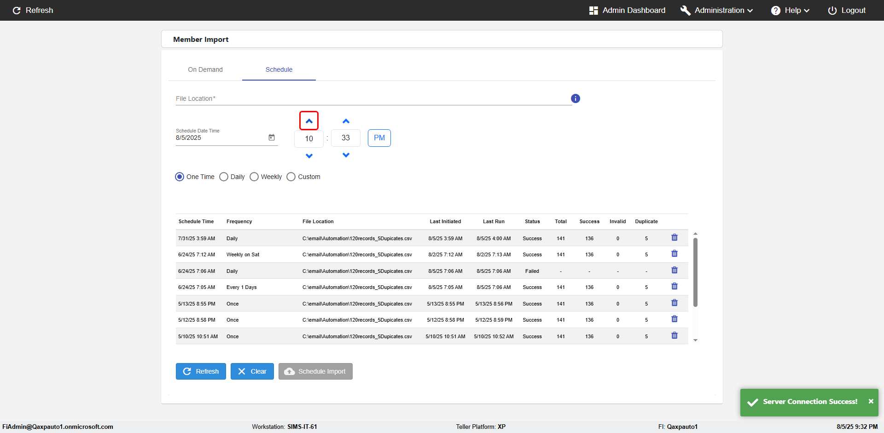Click the File Location input field

(373, 98)
